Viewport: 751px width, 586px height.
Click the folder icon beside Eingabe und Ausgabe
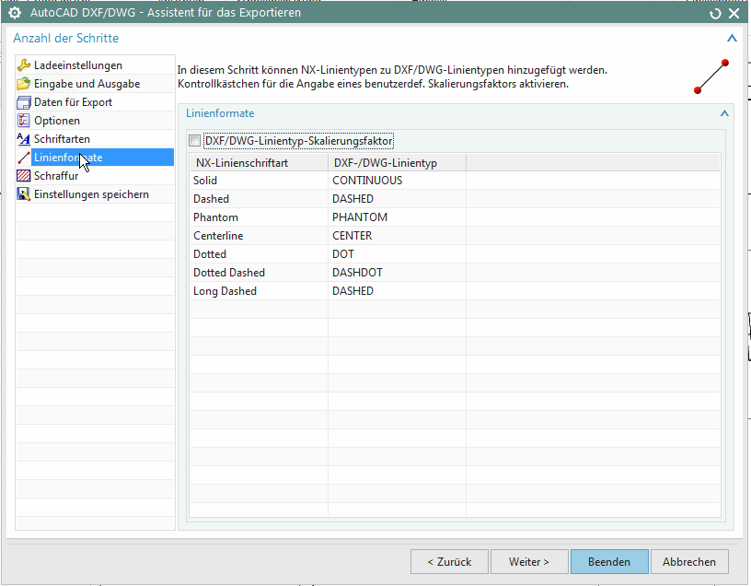click(24, 84)
